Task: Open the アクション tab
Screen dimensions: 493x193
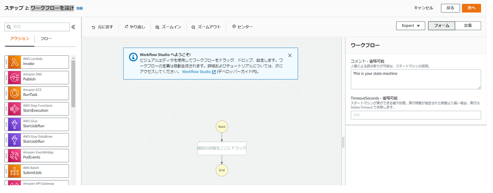Action: [x=20, y=39]
